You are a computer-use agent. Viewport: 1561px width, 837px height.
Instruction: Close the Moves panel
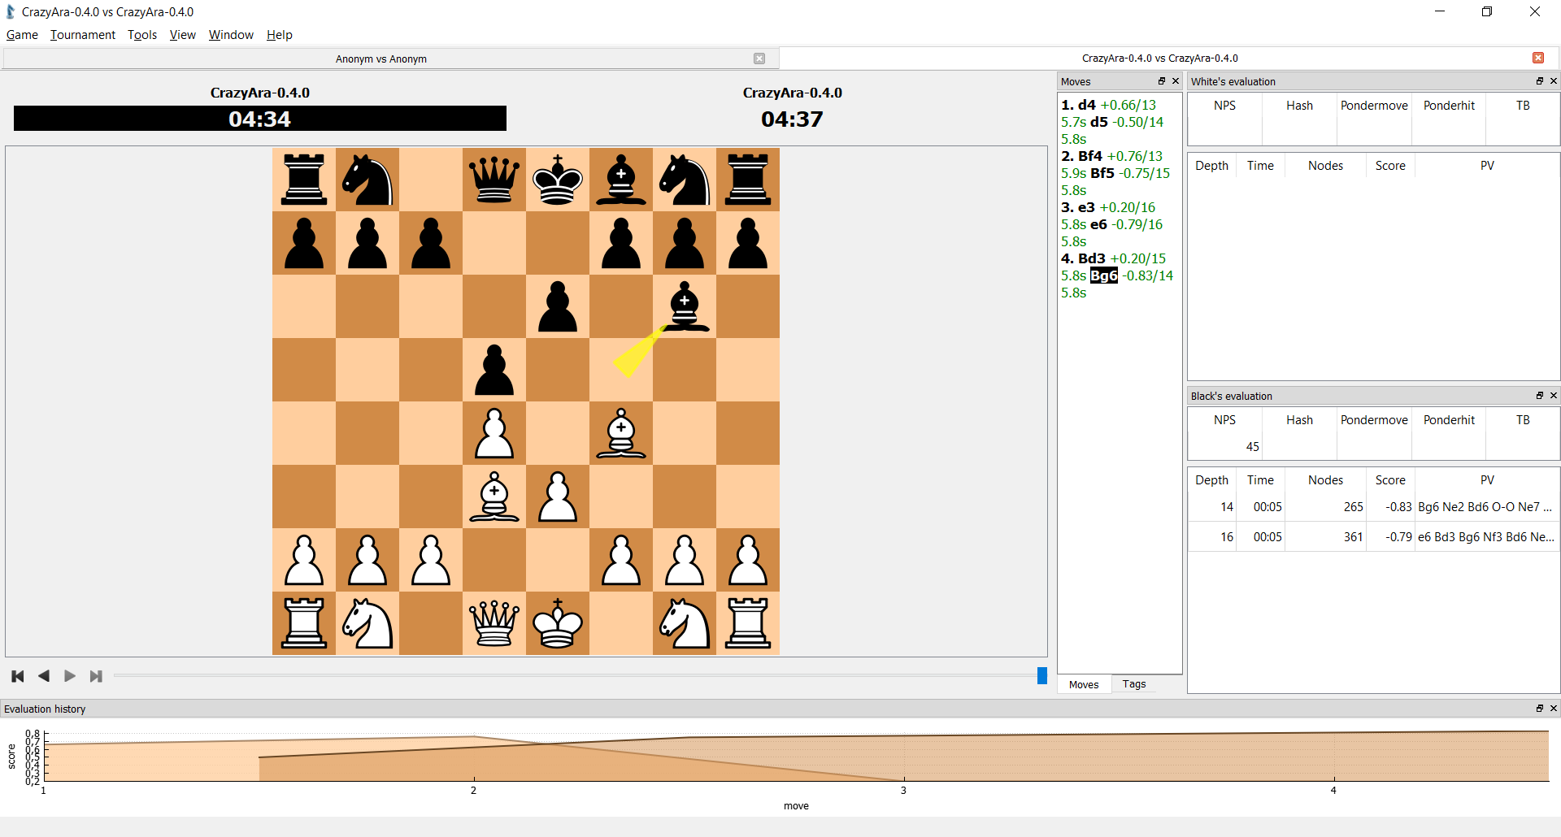(1176, 81)
